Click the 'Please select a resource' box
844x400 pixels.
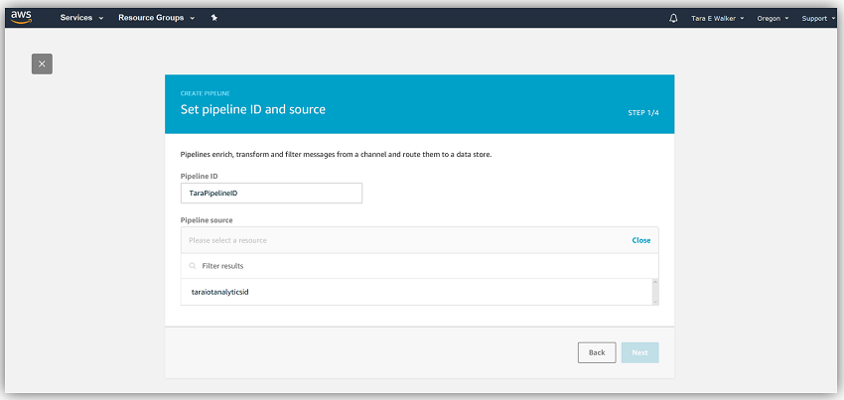tap(397, 240)
